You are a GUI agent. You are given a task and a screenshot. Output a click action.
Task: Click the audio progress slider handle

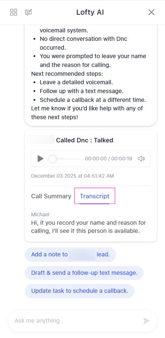point(52,159)
